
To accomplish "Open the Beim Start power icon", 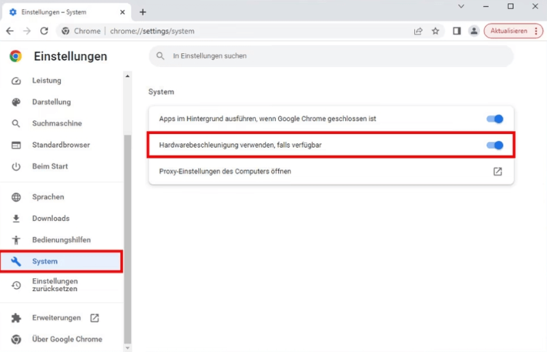I will click(x=16, y=166).
